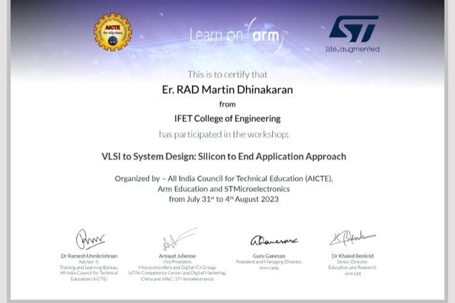Click the Arm Education and STMicroelectronics line

tap(224, 189)
